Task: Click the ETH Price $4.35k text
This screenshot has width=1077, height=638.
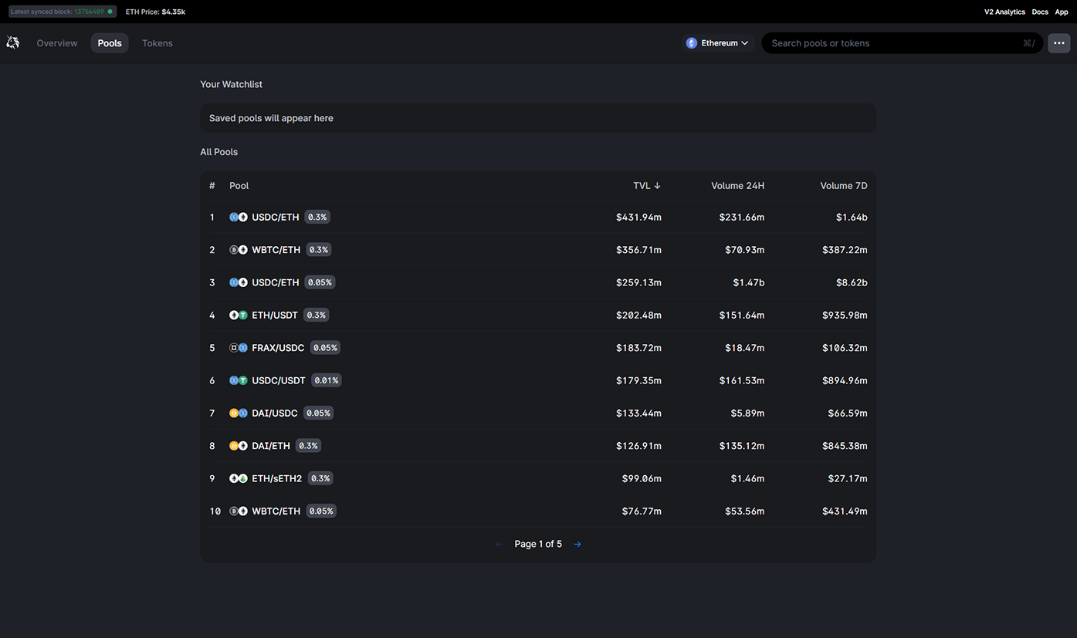Action: (x=155, y=12)
